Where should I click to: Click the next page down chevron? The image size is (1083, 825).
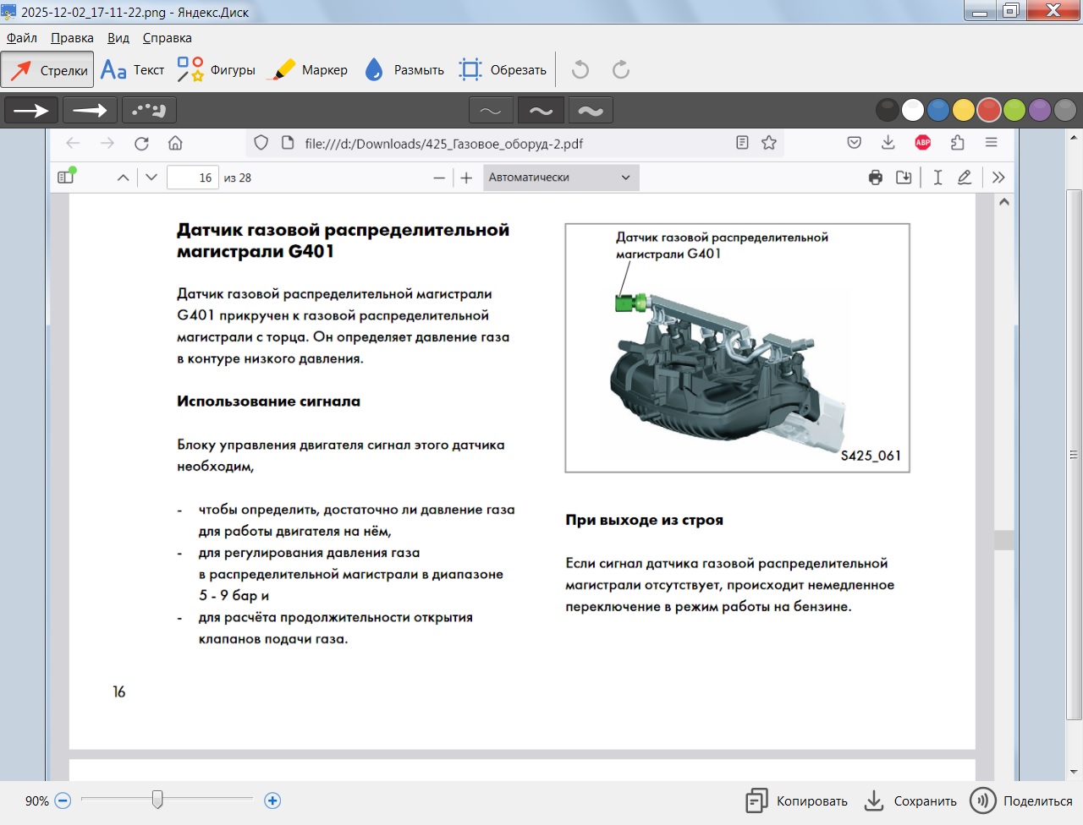(x=151, y=178)
